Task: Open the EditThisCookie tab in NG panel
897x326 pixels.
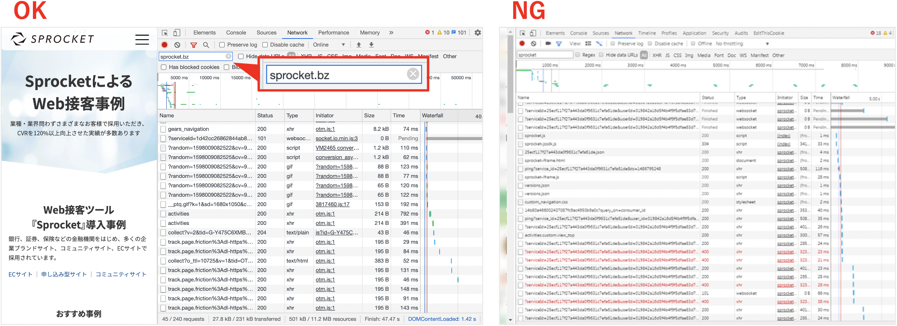Action: [x=769, y=33]
